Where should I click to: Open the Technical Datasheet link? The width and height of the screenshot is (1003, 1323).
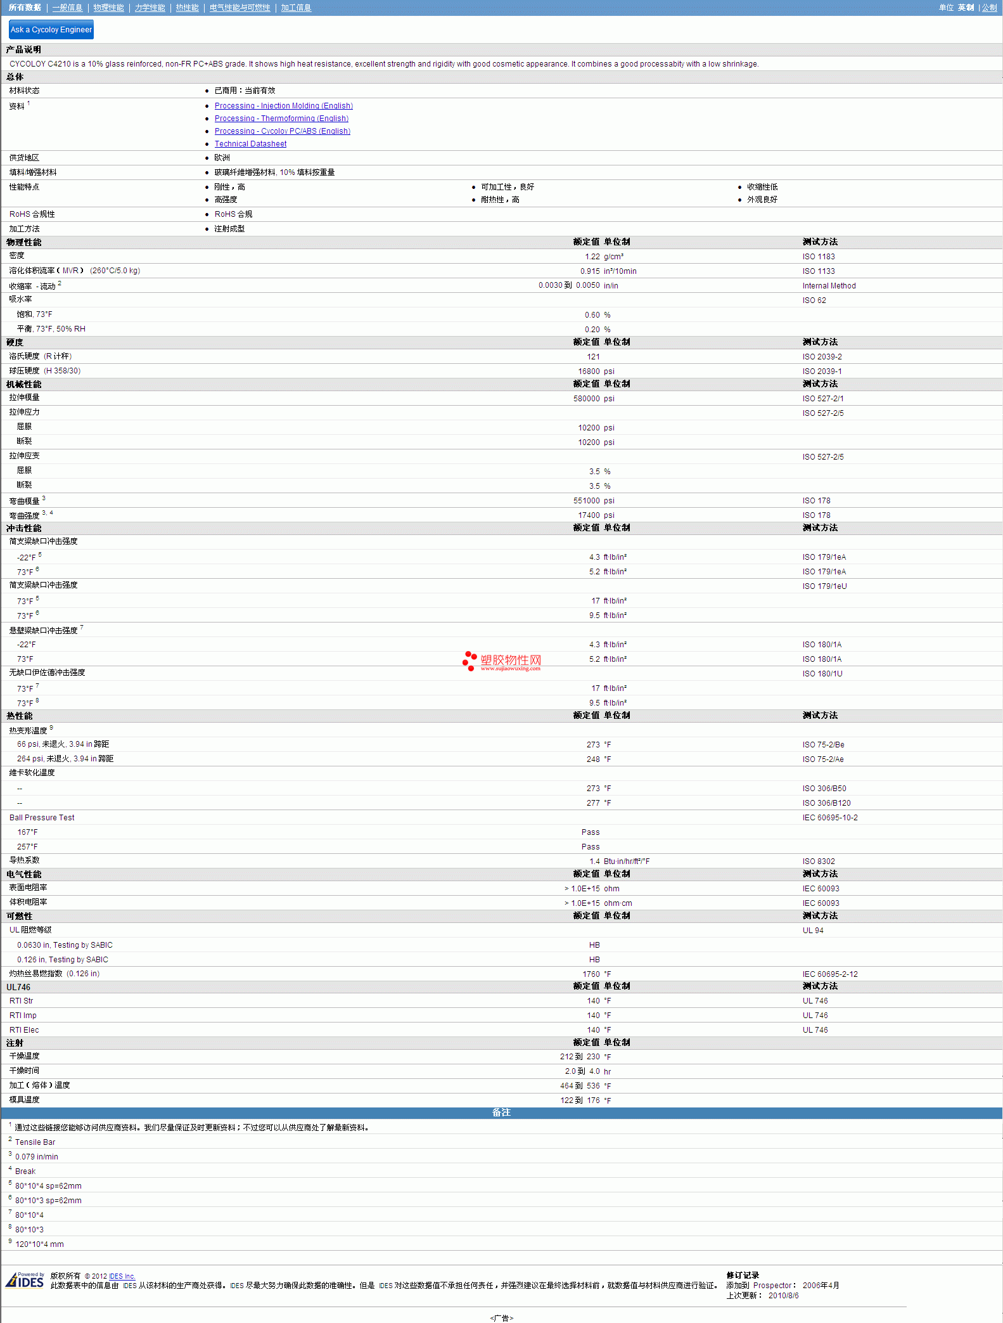(x=250, y=144)
